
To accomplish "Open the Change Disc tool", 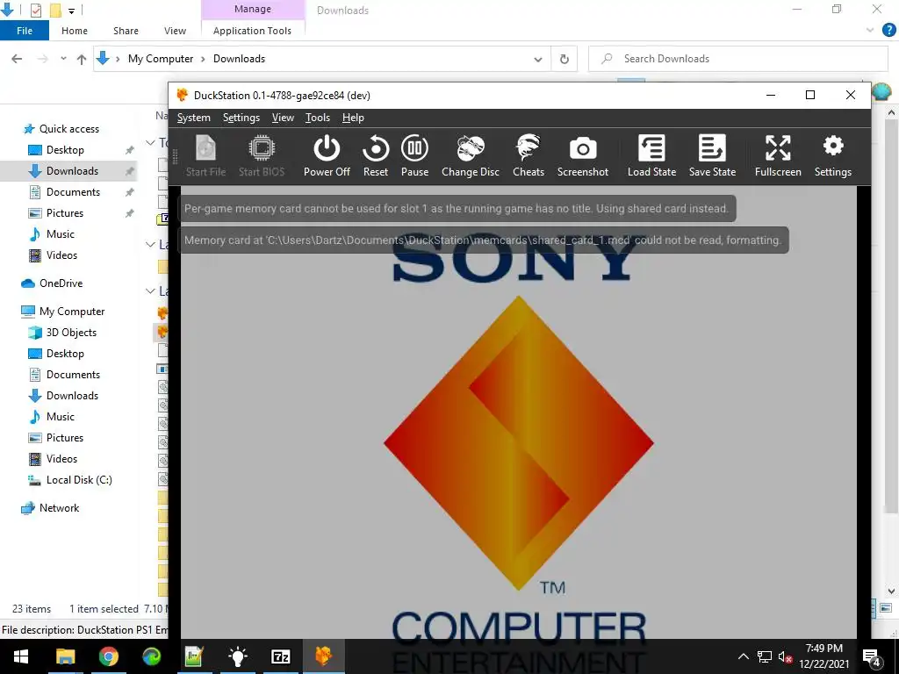I will point(471,156).
